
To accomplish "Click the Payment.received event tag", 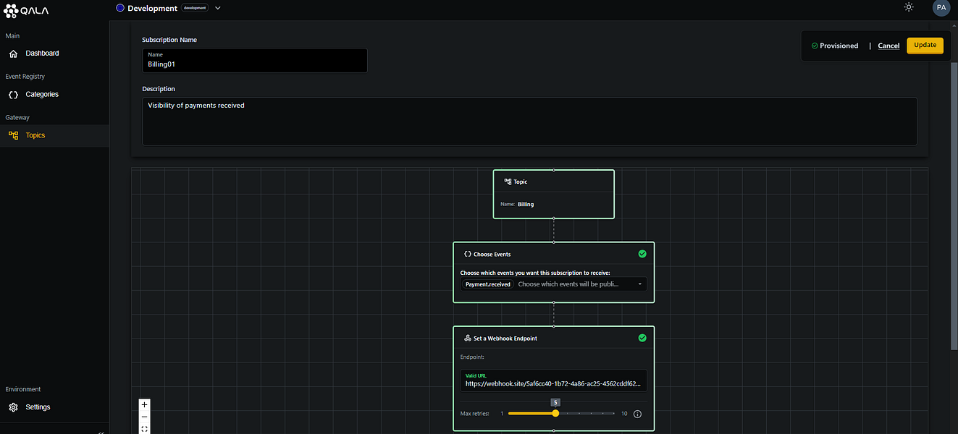I will (x=488, y=284).
